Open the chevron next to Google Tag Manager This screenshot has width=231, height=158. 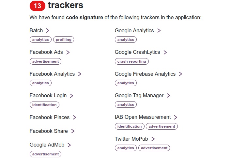tap(169, 96)
